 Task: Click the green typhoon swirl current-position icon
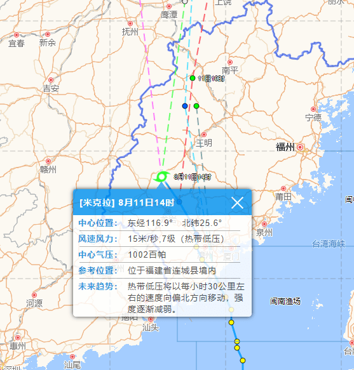[161, 176]
